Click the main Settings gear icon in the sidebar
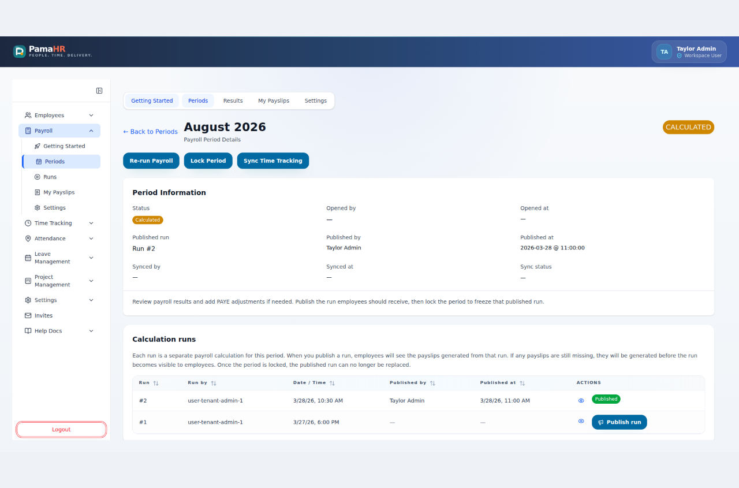 coord(28,300)
